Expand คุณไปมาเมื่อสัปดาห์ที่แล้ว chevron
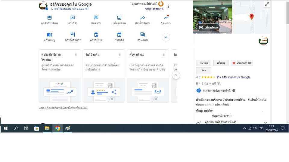Viewport: 289px width, 162px height. [x=266, y=123]
